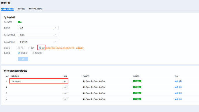Select the TCP transport protocol radio
The width and height of the screenshot is (199, 112).
click(29, 48)
